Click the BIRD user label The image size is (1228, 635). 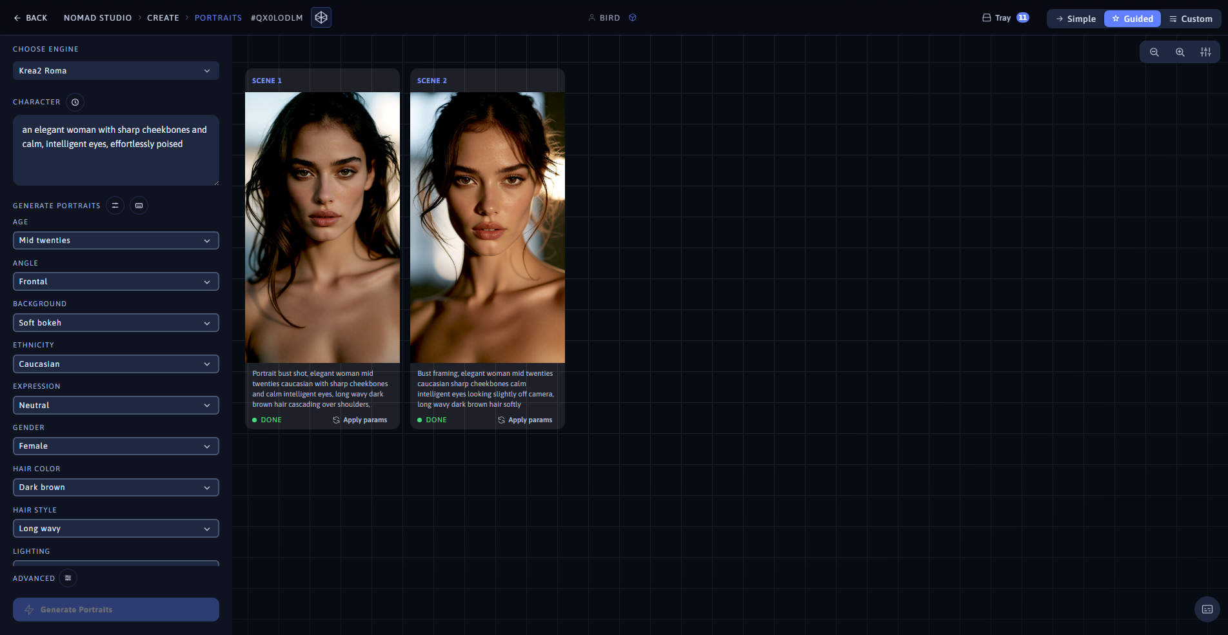[609, 18]
